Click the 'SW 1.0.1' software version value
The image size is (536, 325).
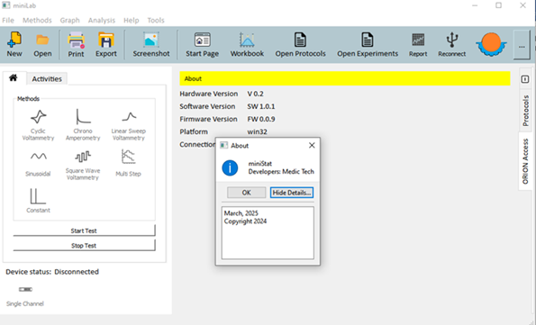(x=261, y=106)
